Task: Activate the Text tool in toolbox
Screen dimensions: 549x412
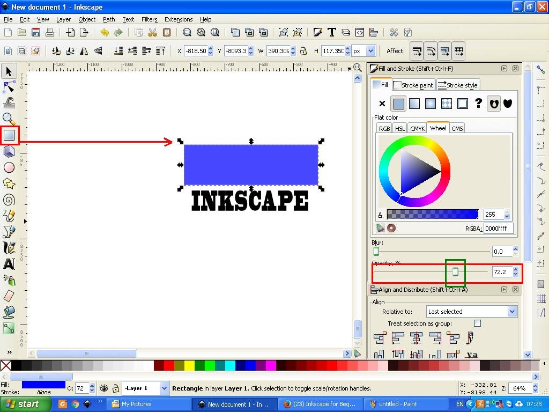Action: [9, 263]
